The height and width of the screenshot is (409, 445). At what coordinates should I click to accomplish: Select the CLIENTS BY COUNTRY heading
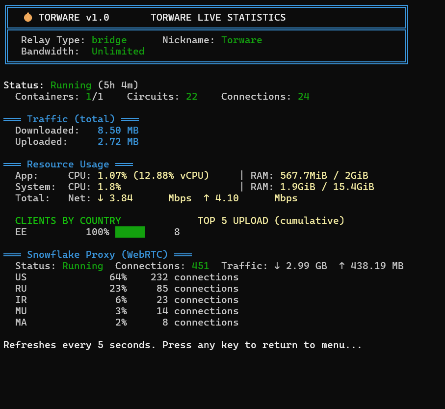[68, 220]
